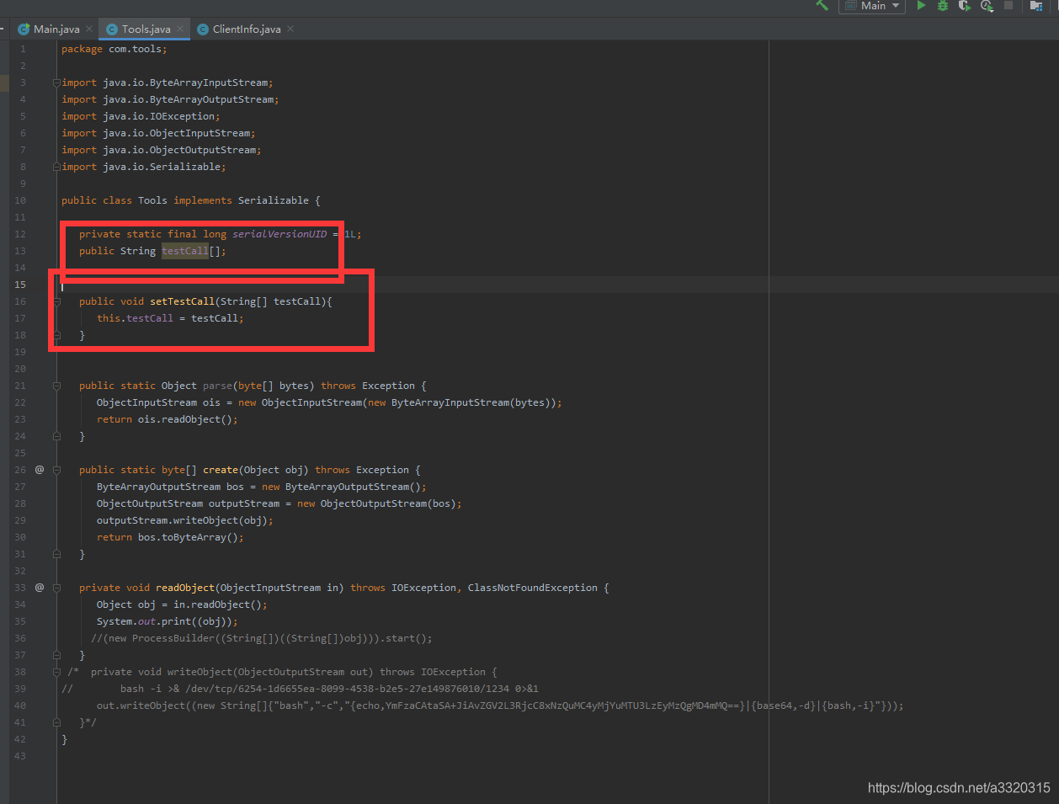The image size is (1059, 804).
Task: Click fold end marker at line 18
Action: pyautogui.click(x=56, y=335)
